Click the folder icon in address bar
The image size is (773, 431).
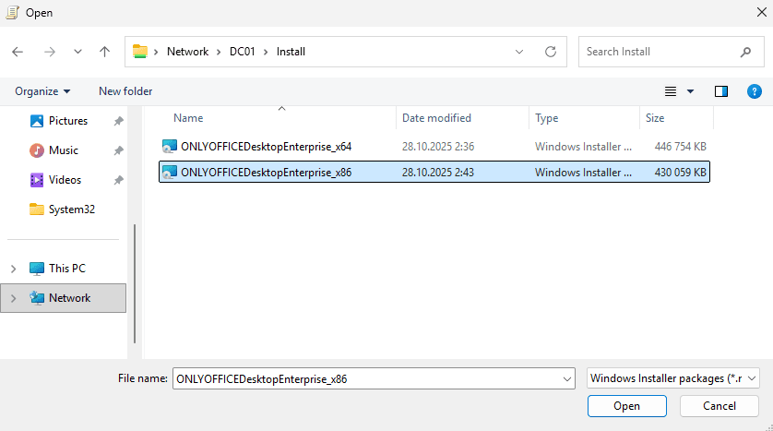(140, 52)
